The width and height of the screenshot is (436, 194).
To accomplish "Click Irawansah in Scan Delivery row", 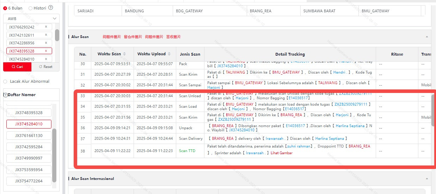I will 275,138.
